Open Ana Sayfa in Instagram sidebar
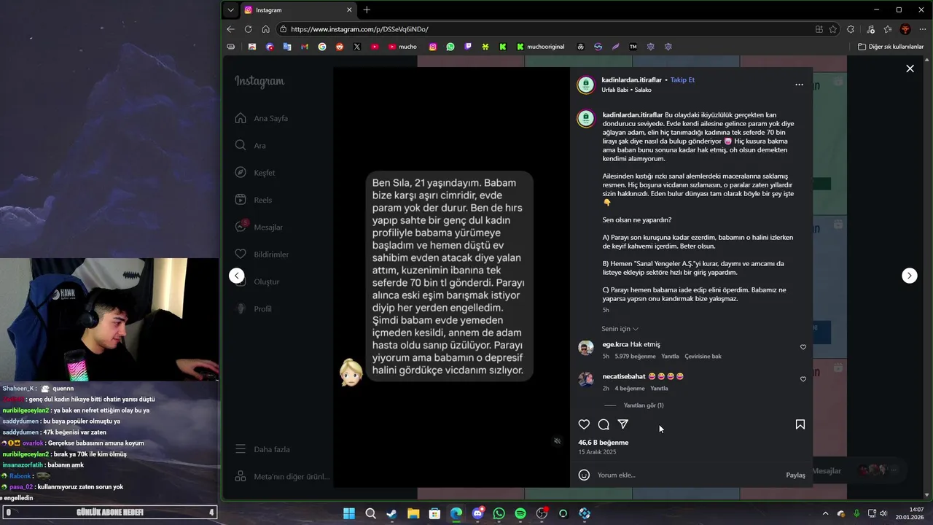The width and height of the screenshot is (933, 525). pyautogui.click(x=262, y=118)
